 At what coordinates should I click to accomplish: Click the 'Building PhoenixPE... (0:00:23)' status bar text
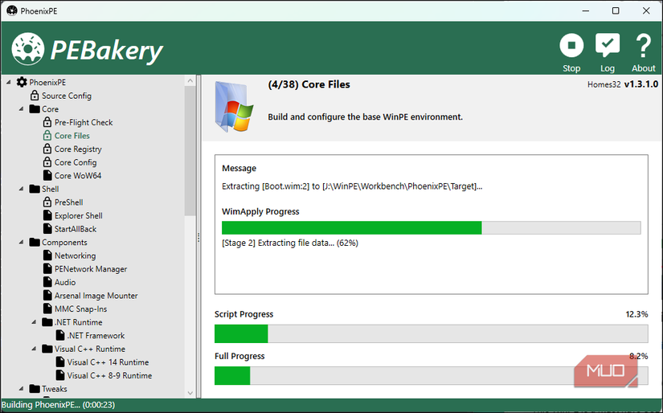58,405
